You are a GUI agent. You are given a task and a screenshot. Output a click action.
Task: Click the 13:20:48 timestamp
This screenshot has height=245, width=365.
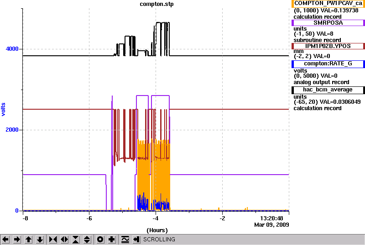pyautogui.click(x=271, y=218)
